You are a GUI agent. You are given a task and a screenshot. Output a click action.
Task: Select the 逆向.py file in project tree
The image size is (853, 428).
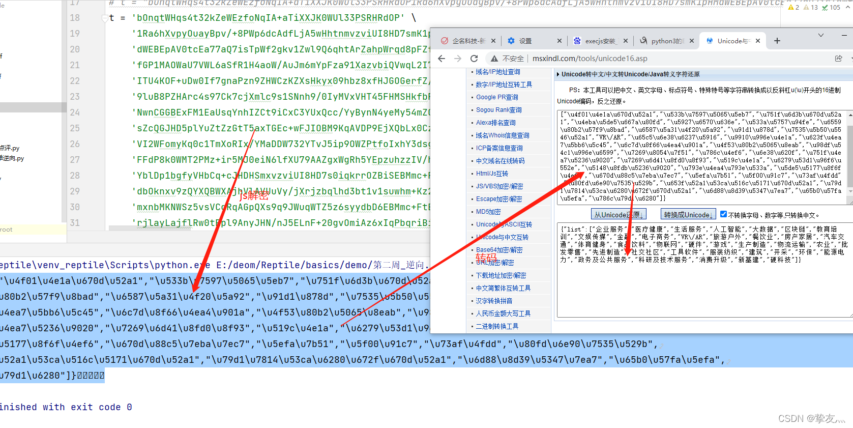pyautogui.click(x=12, y=158)
